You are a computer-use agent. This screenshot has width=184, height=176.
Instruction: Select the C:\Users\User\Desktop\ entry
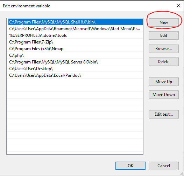(x=76, y=69)
